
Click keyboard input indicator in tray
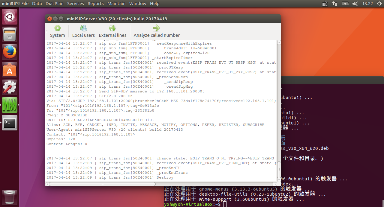(x=325, y=4)
